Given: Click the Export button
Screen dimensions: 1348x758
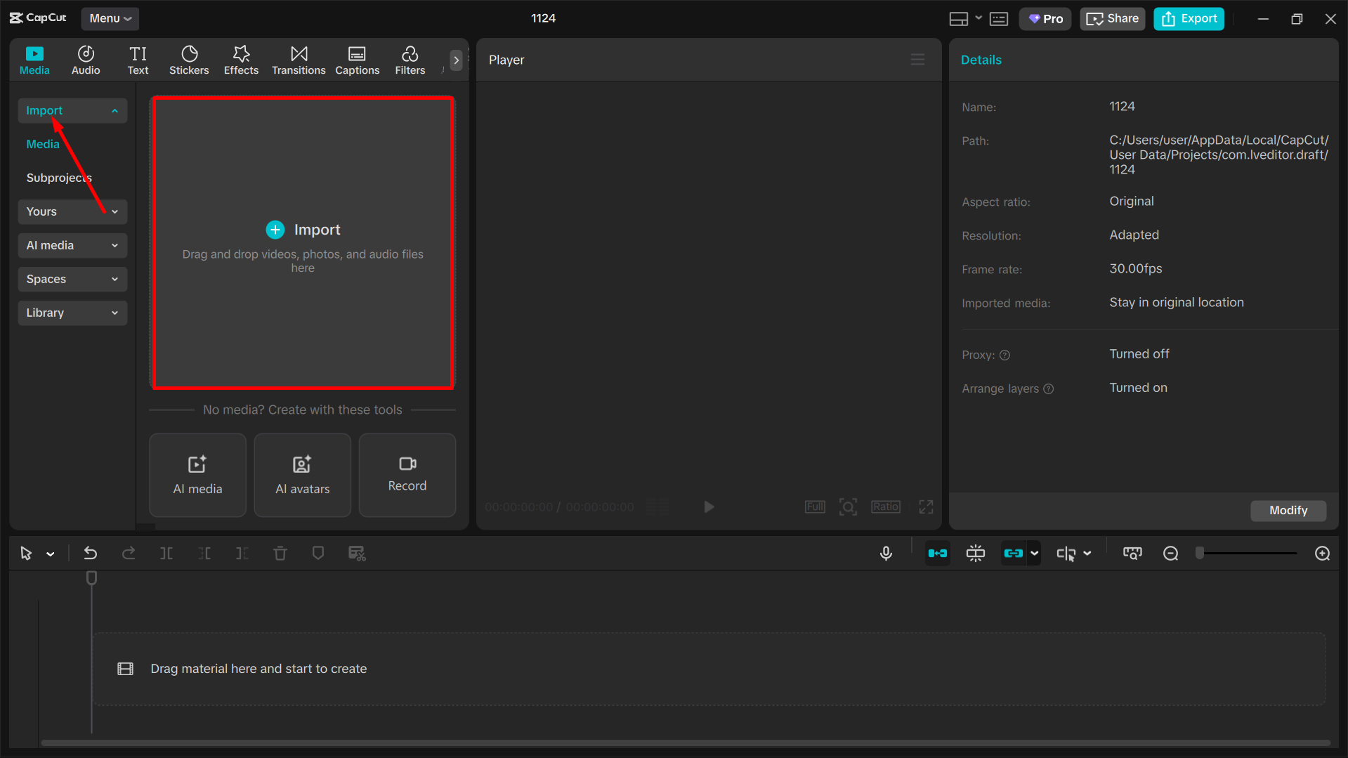Looking at the screenshot, I should pos(1188,18).
